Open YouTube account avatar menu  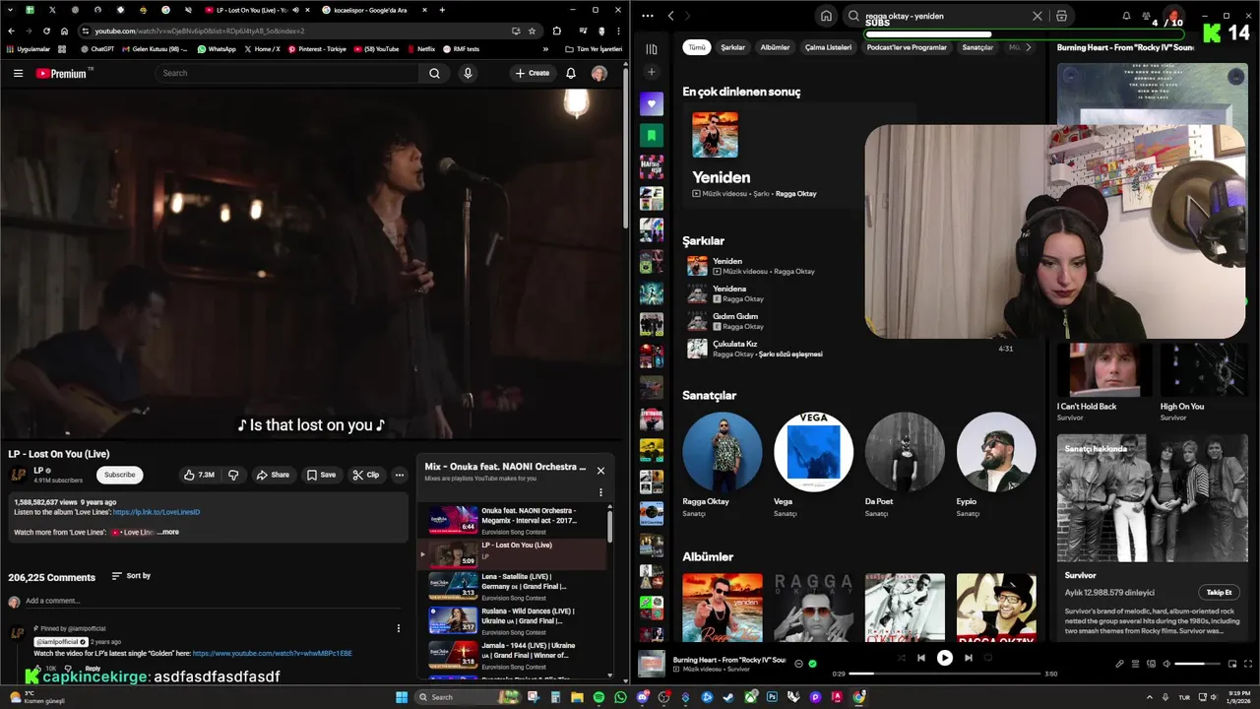pos(598,73)
